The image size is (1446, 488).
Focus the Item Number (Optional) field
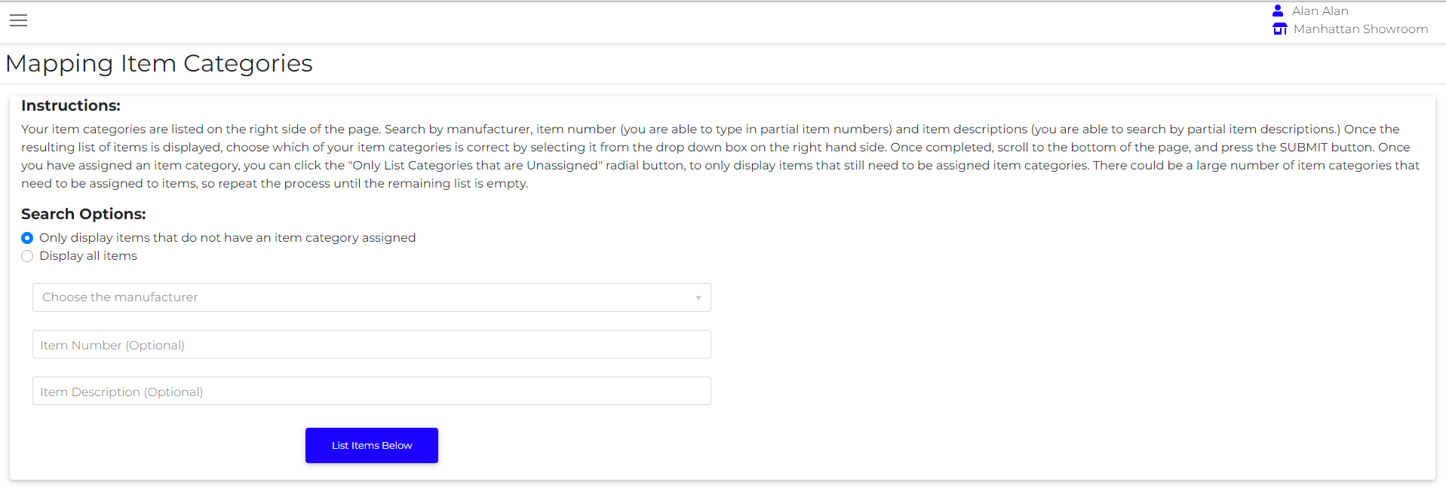[x=372, y=344]
